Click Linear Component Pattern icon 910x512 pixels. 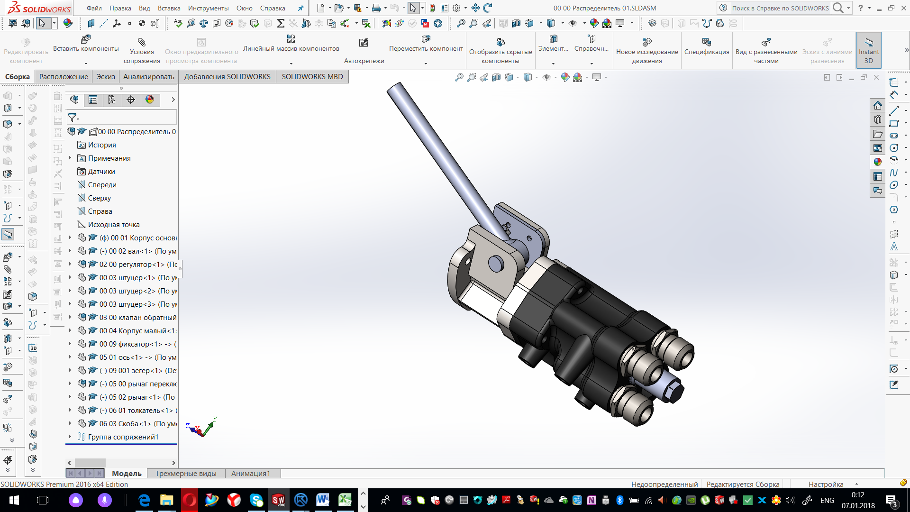point(291,39)
